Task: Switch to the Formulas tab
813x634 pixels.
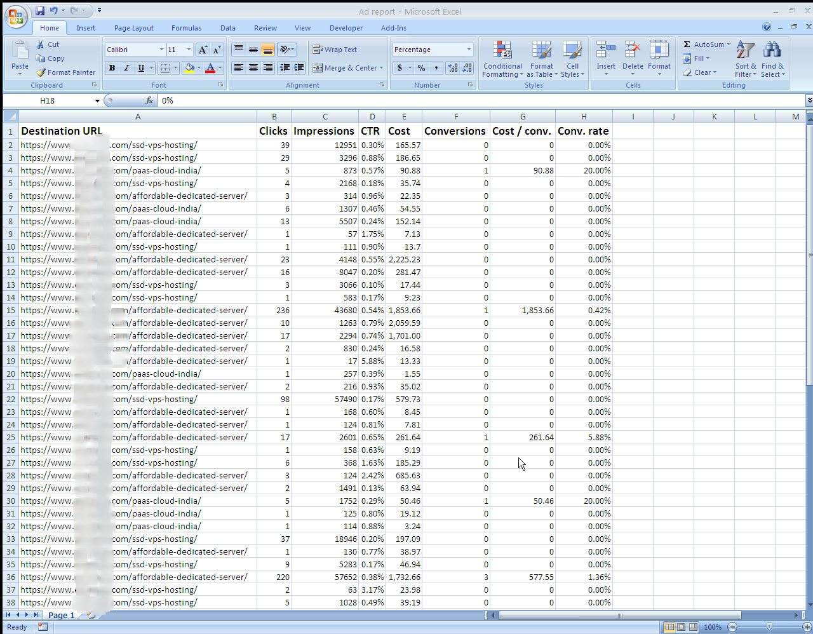Action: click(x=186, y=28)
